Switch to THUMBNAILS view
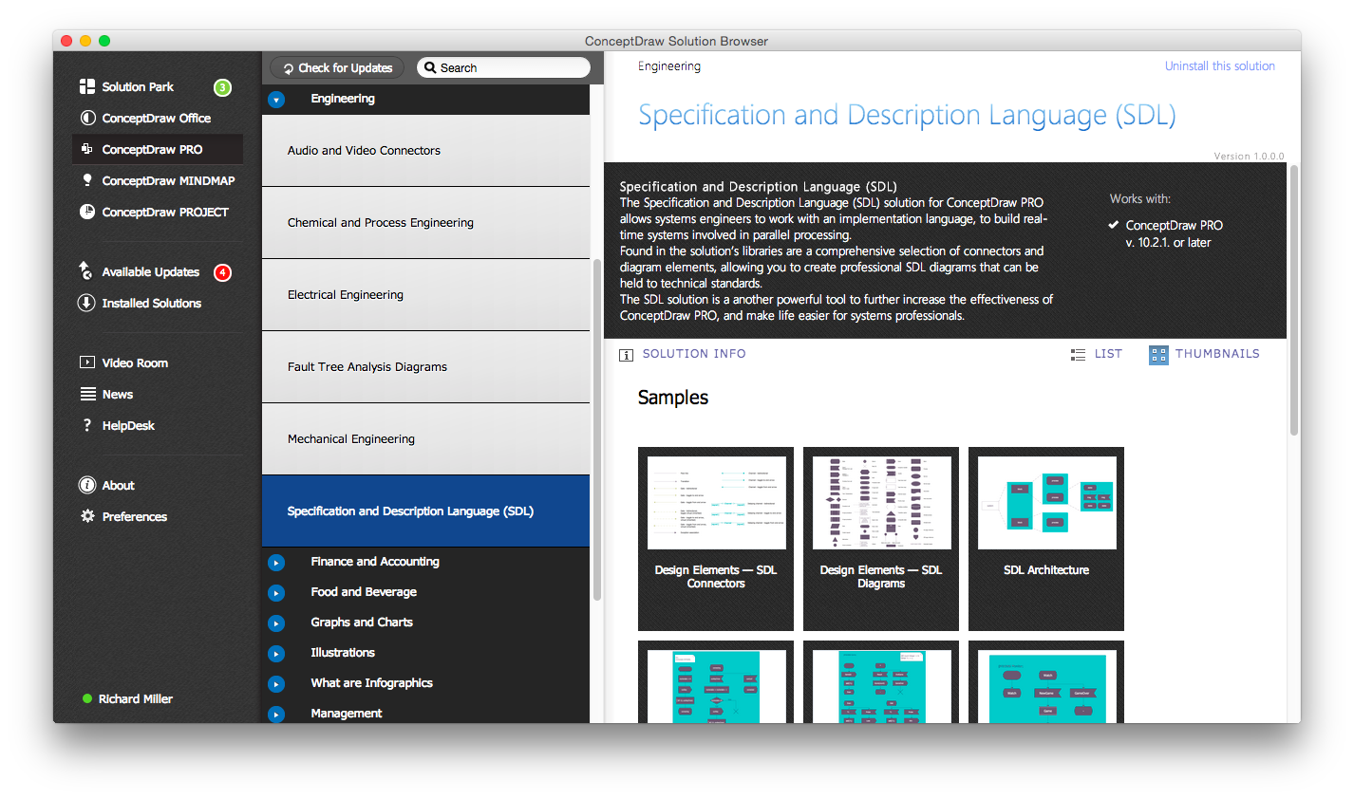Image resolution: width=1354 pixels, height=799 pixels. [1217, 354]
